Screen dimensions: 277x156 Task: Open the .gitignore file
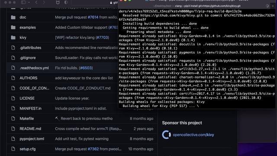click(x=28, y=58)
